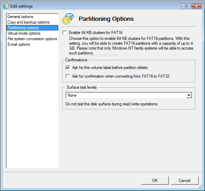
Task: Click the help question mark button
Action: [x=186, y=6]
